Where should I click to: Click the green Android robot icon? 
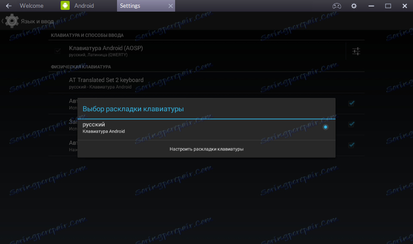[65, 6]
